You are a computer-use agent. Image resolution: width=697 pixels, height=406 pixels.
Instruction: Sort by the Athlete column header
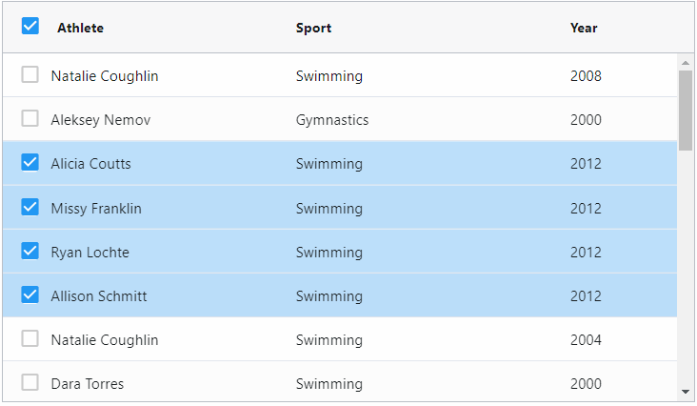pyautogui.click(x=80, y=28)
